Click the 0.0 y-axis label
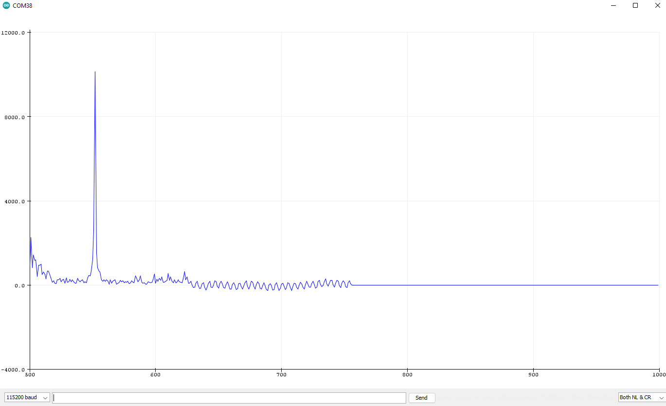 point(20,285)
